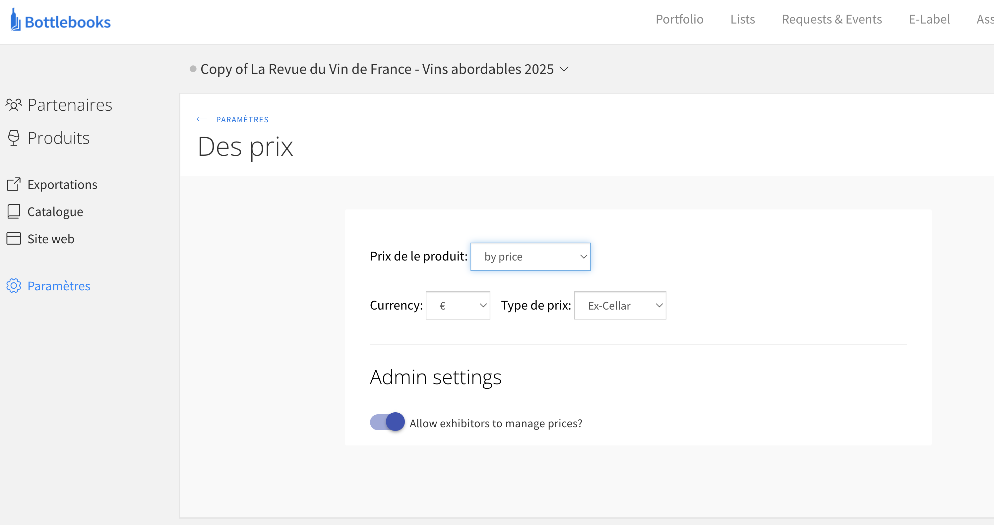Click the PARAMÈTRES breadcrumb link
The height and width of the screenshot is (525, 994).
click(x=242, y=120)
